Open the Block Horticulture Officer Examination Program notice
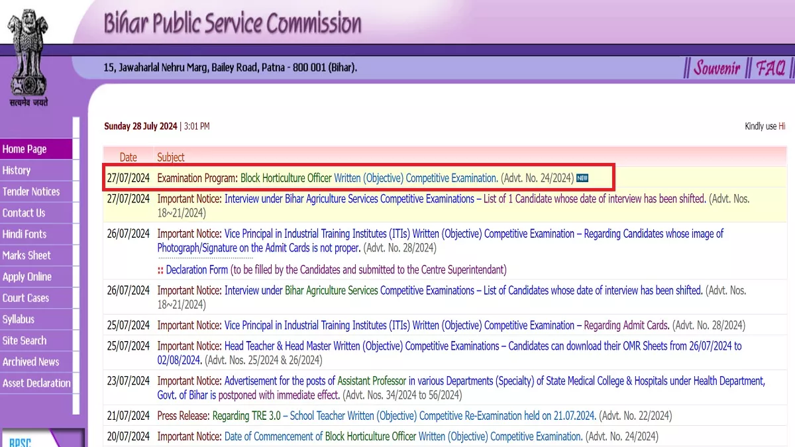795x447 pixels. tap(327, 177)
